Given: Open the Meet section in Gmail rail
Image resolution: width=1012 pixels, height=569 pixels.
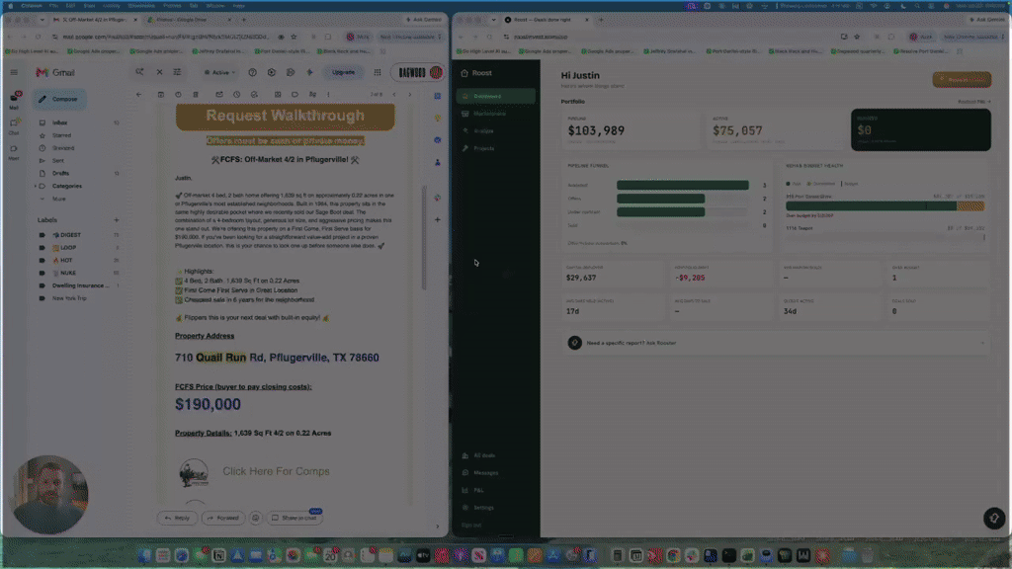Looking at the screenshot, I should click(x=14, y=151).
